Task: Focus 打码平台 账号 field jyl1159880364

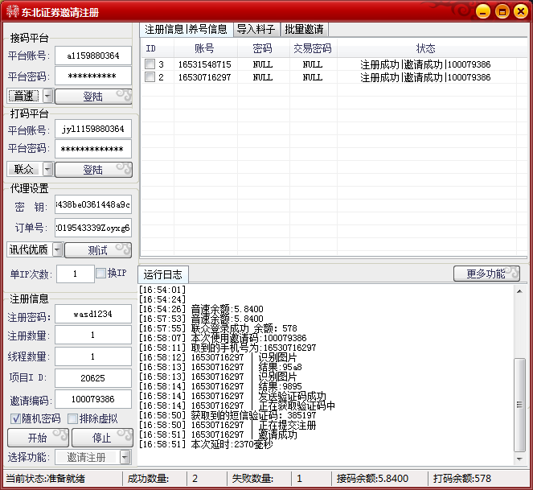Action: coord(93,129)
